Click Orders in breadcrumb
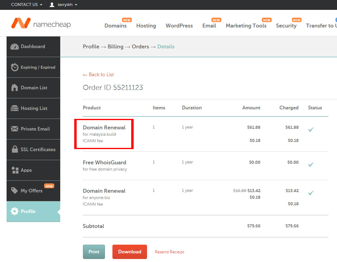The height and width of the screenshot is (262, 337). 140,47
